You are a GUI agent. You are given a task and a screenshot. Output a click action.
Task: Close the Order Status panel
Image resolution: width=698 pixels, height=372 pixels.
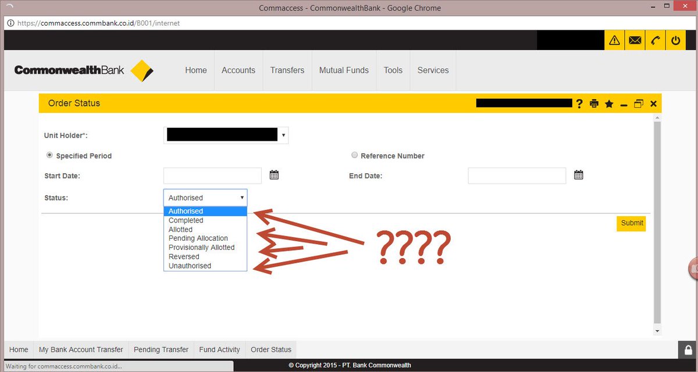tap(653, 103)
